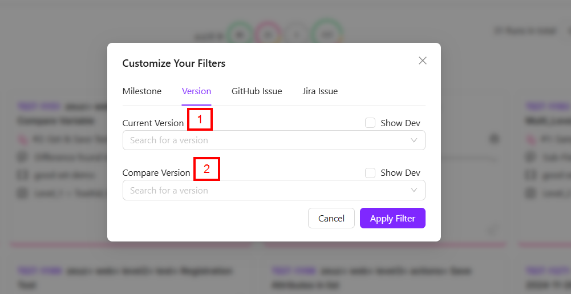Select the Version tab
The image size is (571, 294).
point(196,91)
